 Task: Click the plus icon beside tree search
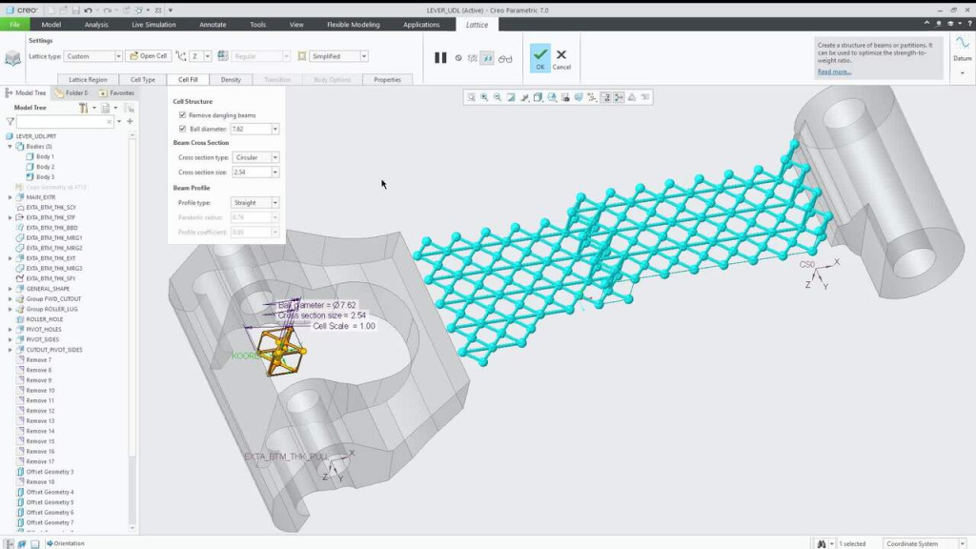130,122
